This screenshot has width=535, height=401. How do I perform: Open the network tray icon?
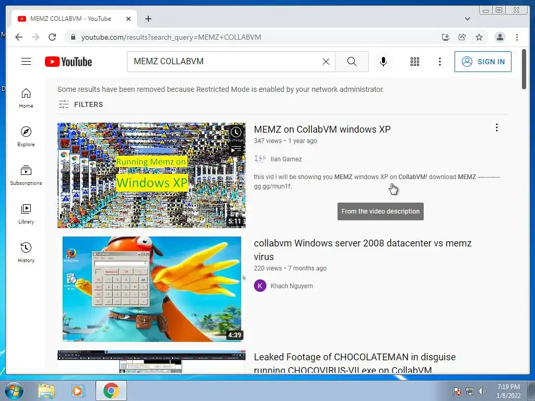click(x=470, y=391)
